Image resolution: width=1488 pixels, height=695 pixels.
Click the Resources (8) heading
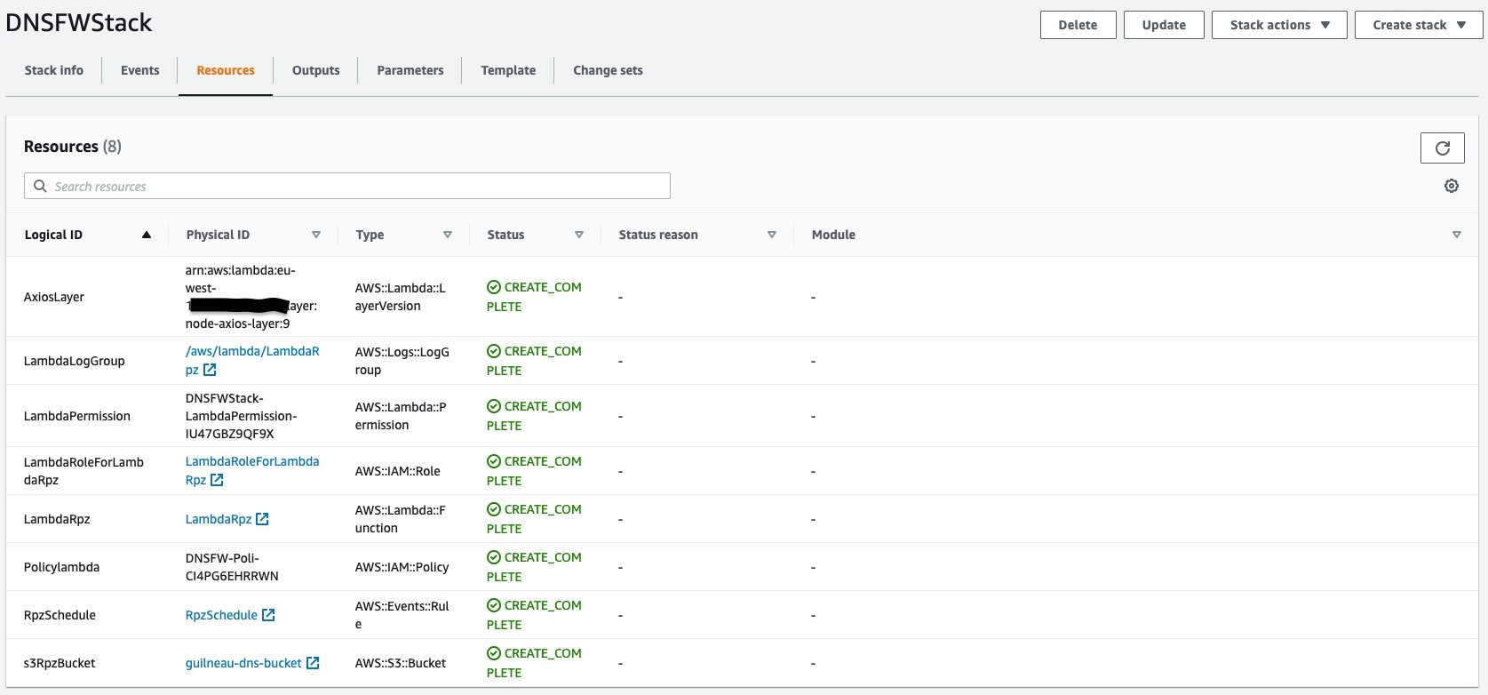click(73, 147)
